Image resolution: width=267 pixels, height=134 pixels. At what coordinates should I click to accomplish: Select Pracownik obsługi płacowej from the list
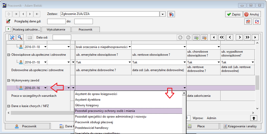pos(128,122)
